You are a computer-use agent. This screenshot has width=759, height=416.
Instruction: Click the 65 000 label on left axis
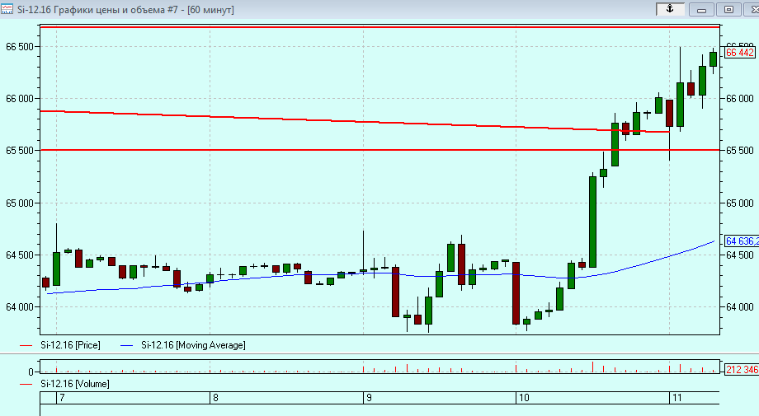19,203
